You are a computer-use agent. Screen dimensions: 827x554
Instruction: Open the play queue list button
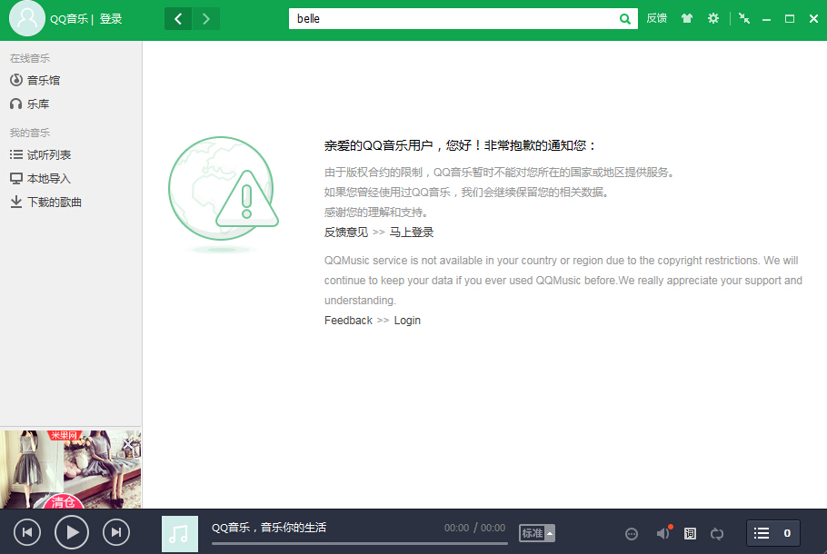(x=773, y=533)
